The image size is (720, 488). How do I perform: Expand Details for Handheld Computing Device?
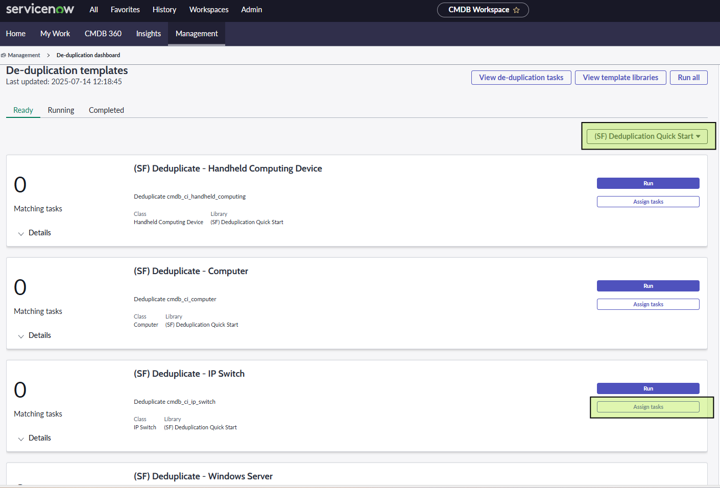34,233
